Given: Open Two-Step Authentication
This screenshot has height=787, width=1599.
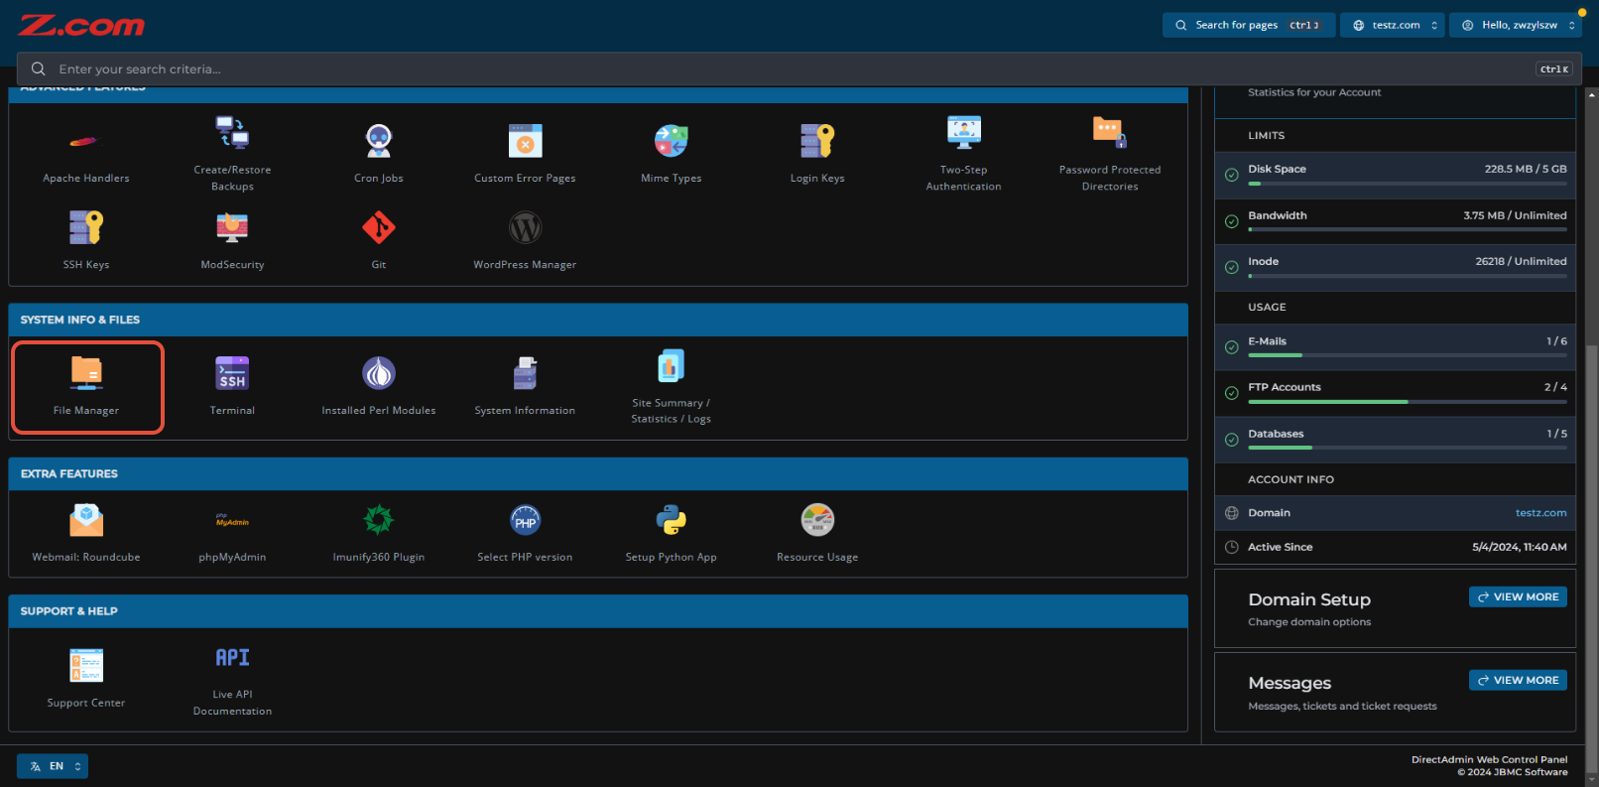Looking at the screenshot, I should pyautogui.click(x=964, y=153).
